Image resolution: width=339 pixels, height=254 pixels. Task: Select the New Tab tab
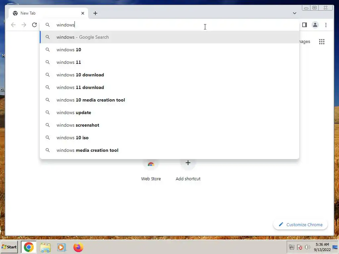point(48,13)
